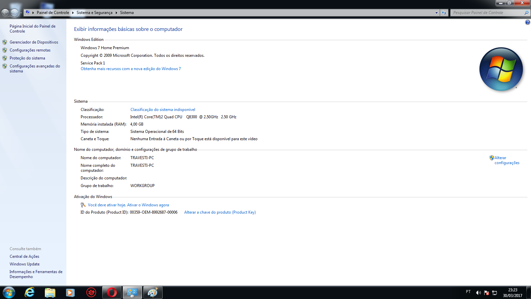Open Windows Media Player taskbar icon
The image size is (531, 299).
(x=70, y=292)
